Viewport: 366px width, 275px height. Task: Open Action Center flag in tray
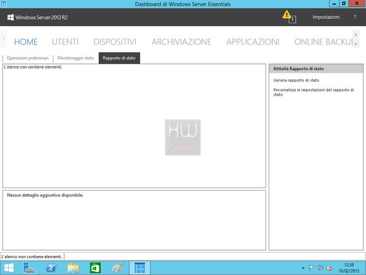tap(312, 268)
